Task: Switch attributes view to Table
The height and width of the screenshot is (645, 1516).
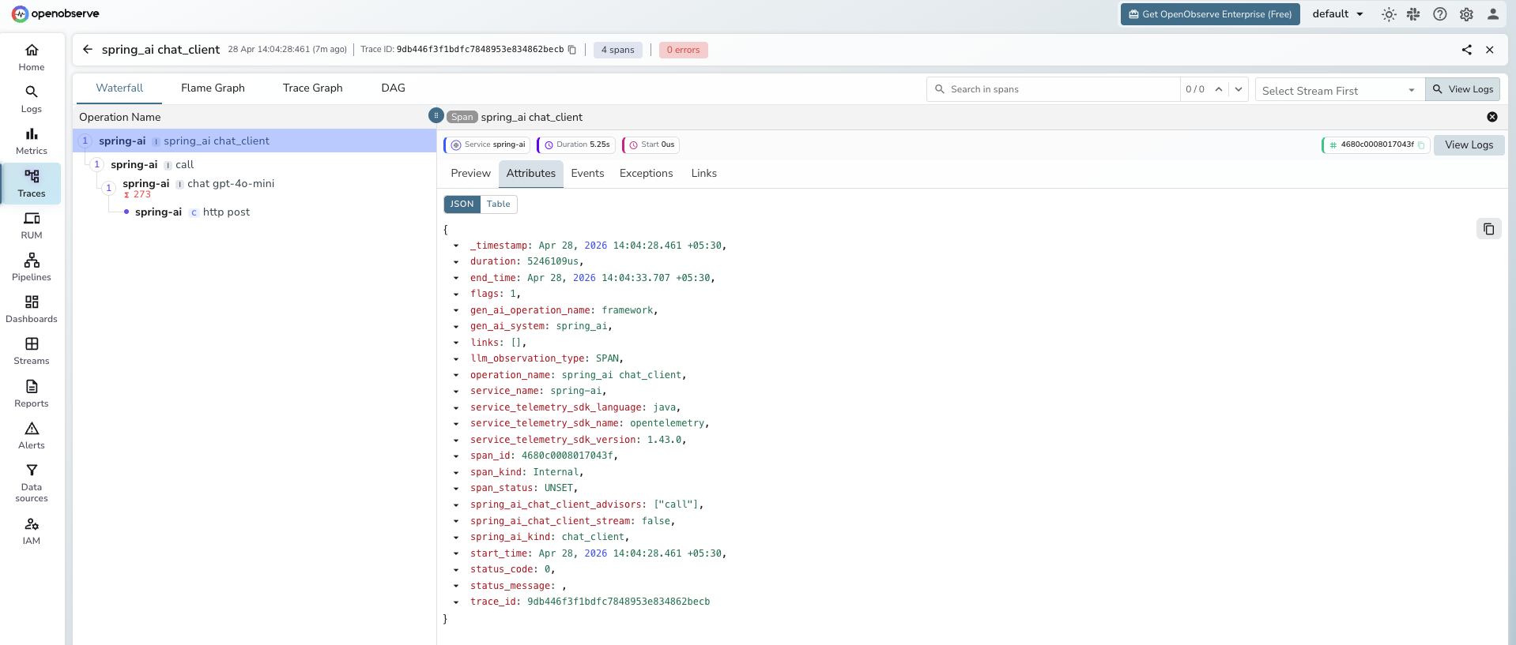Action: 499,204
